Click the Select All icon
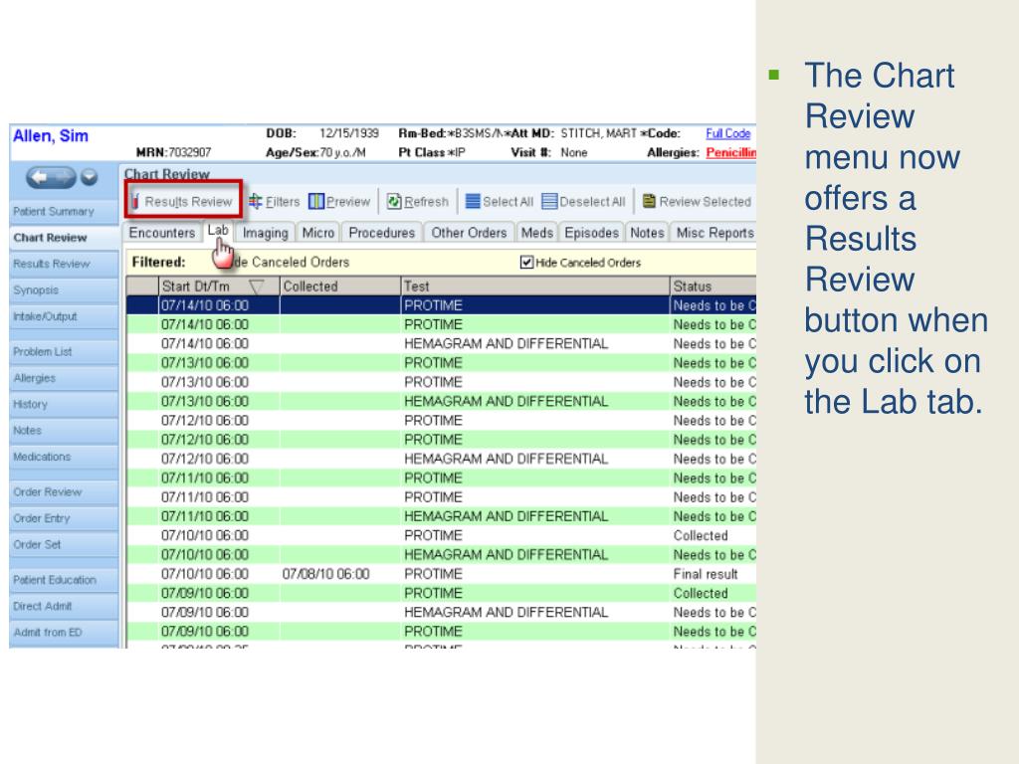 coord(473,201)
